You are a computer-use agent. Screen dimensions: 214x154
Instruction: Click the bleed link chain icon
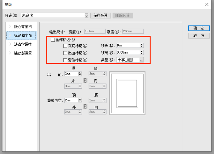pos(86,80)
